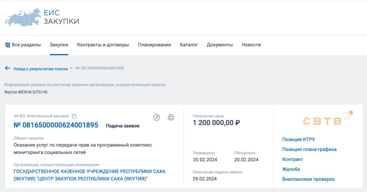The image size is (367, 192).
Task: Open the ГОСУДАРСТВЕННОЕ КАЗЕННОЕ УЧРЕЖДЕНИЕ organization link
Action: 89,175
